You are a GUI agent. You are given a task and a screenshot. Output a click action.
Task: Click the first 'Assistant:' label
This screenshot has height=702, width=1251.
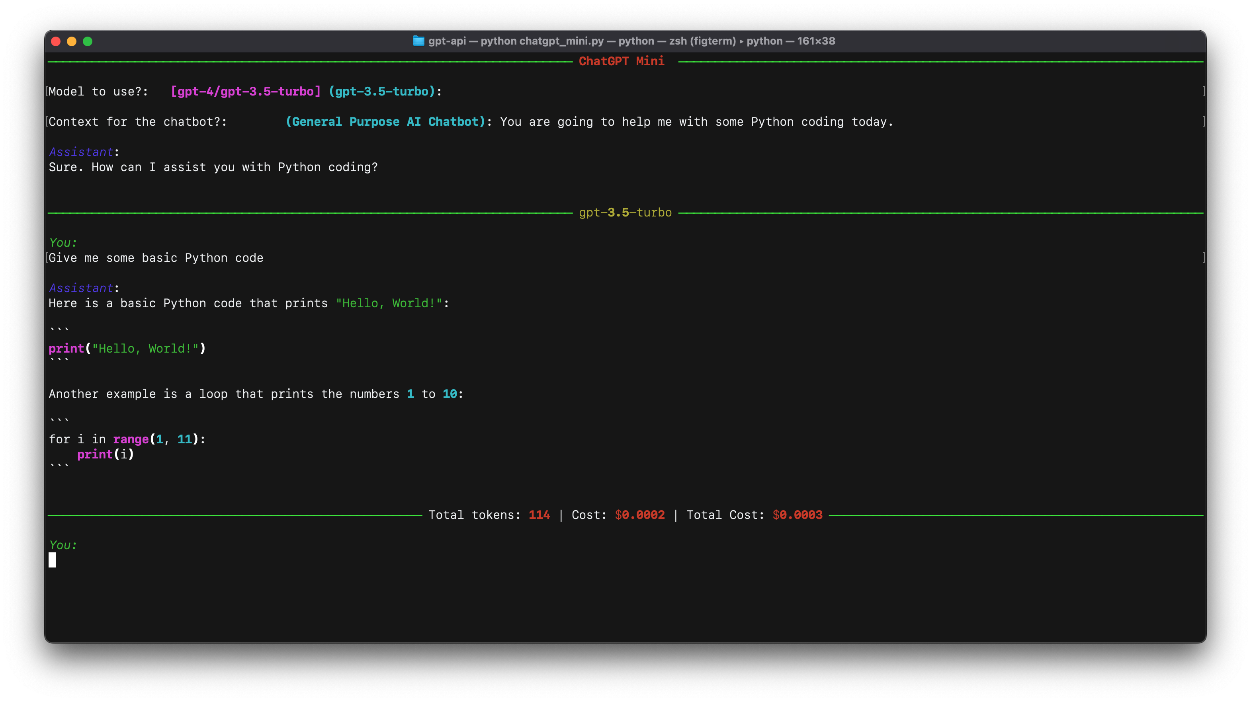(84, 152)
